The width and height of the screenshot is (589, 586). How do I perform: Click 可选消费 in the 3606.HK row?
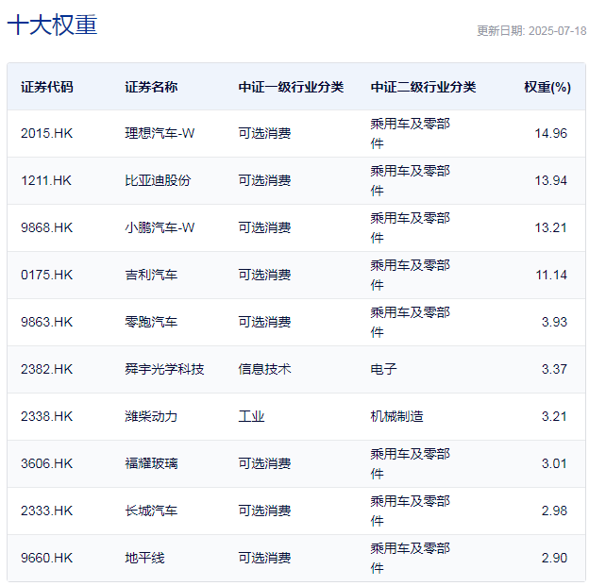coord(265,463)
